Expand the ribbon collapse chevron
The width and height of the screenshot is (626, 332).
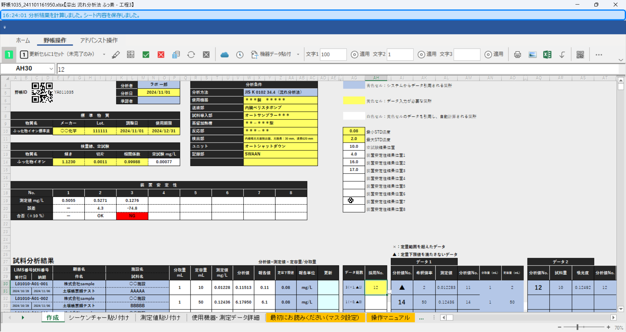(x=621, y=60)
